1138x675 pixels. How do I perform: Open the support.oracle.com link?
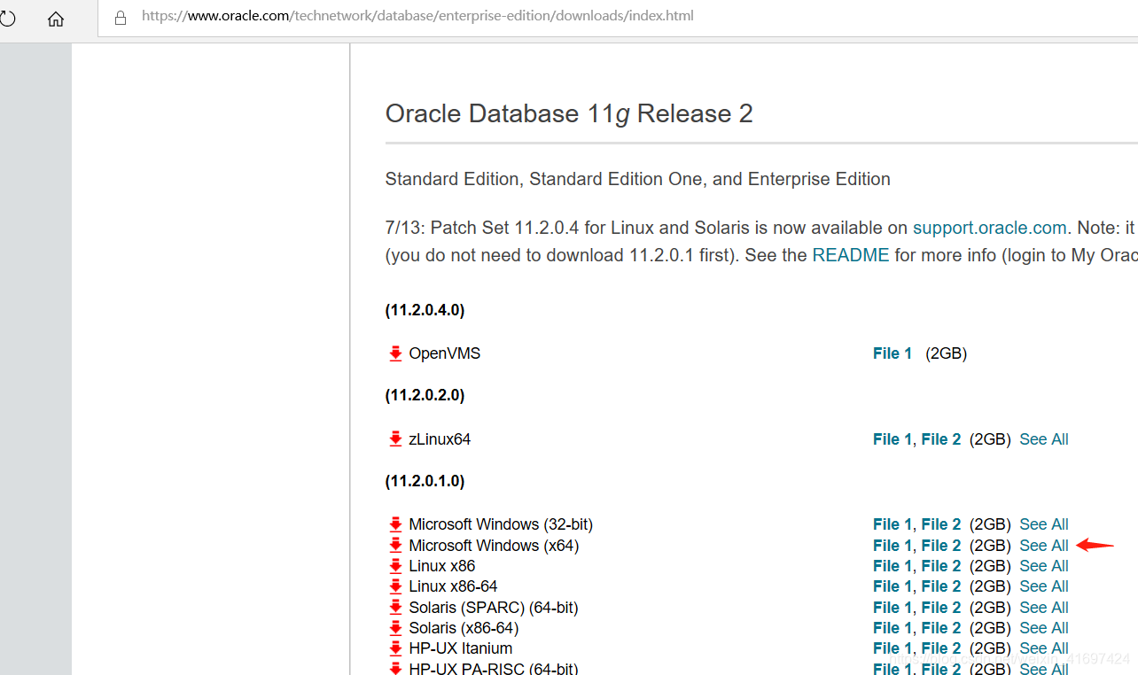[x=989, y=228]
